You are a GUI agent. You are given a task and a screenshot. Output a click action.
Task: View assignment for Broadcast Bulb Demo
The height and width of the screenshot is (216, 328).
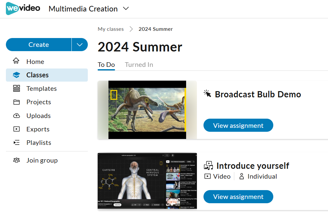tap(238, 126)
